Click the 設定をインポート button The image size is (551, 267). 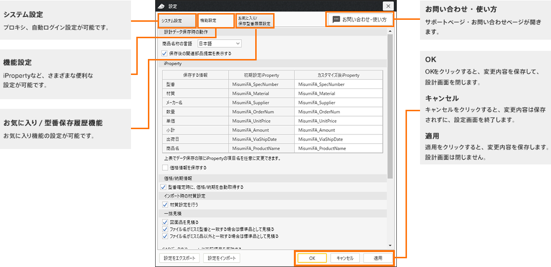coord(222,258)
